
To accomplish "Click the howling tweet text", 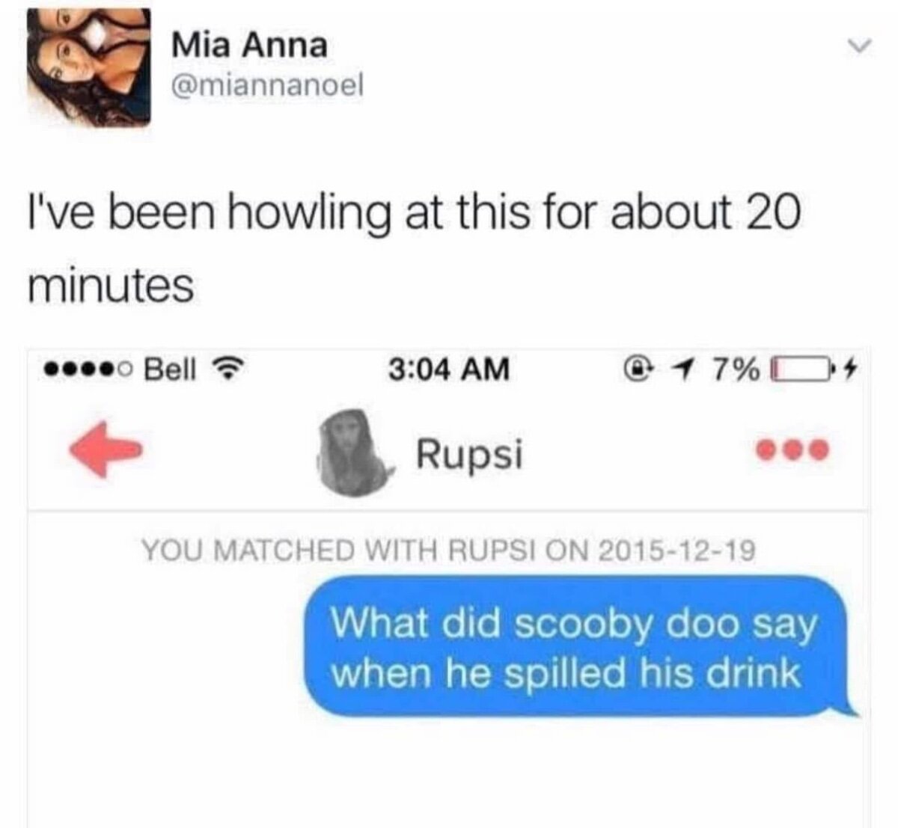I will click(414, 248).
